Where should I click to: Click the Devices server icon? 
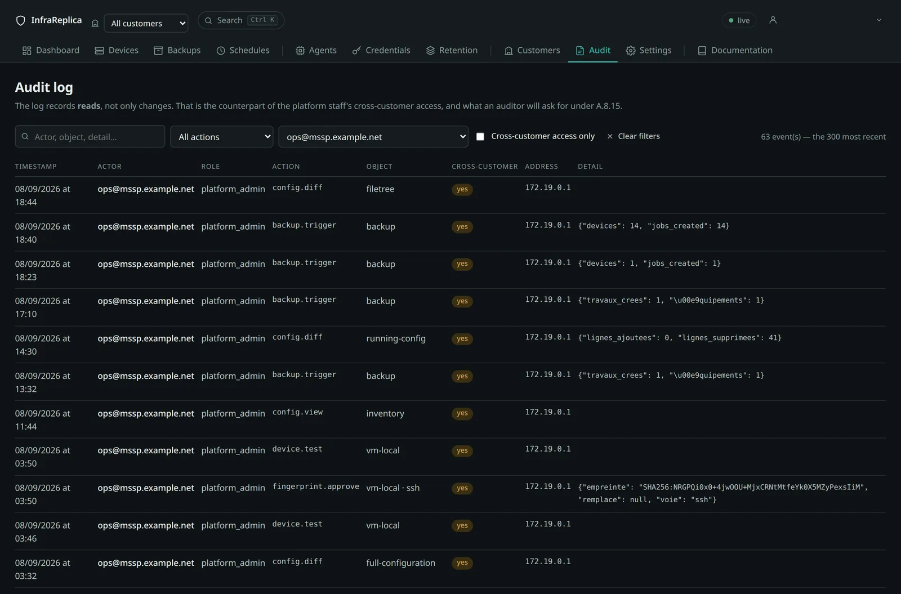point(99,51)
